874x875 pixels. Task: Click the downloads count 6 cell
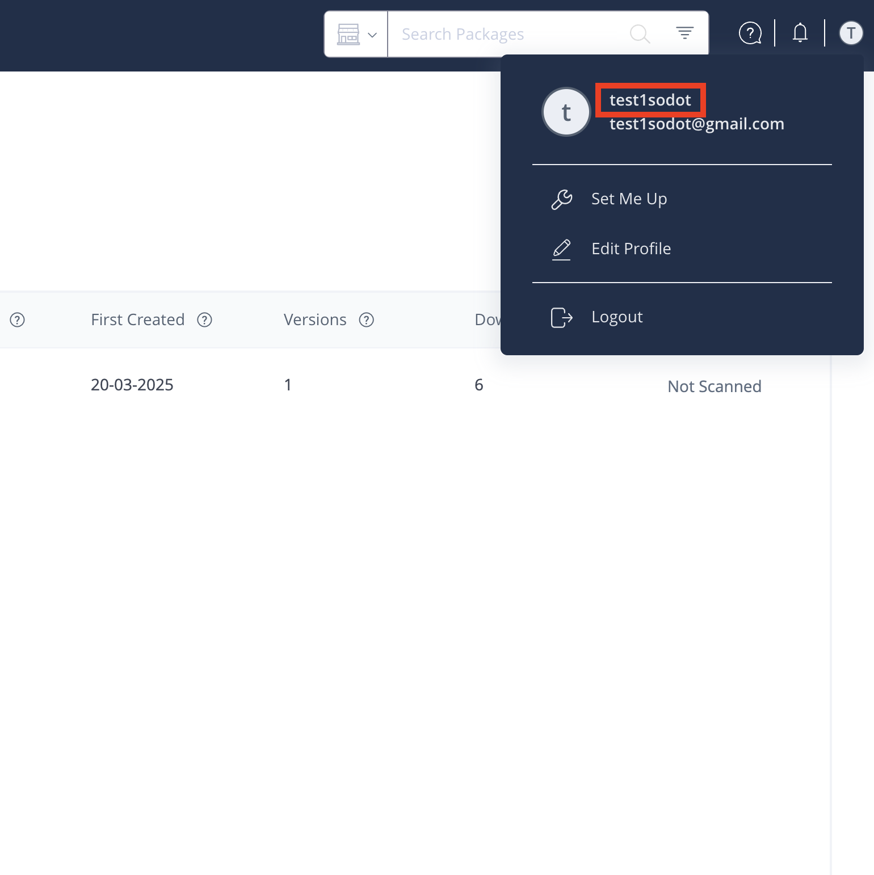click(479, 385)
